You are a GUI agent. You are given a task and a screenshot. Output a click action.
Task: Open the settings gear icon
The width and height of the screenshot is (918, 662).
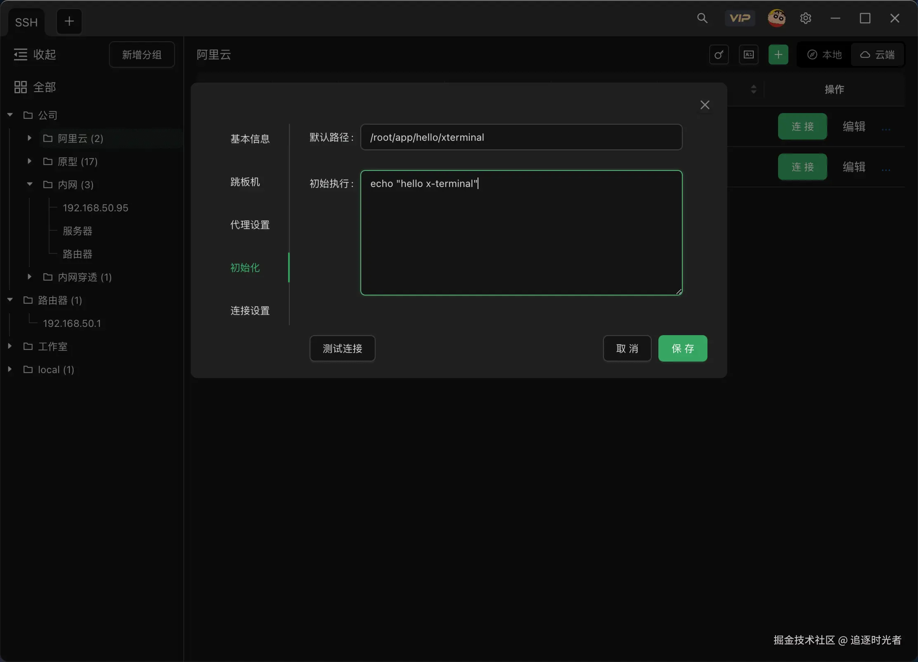[805, 18]
